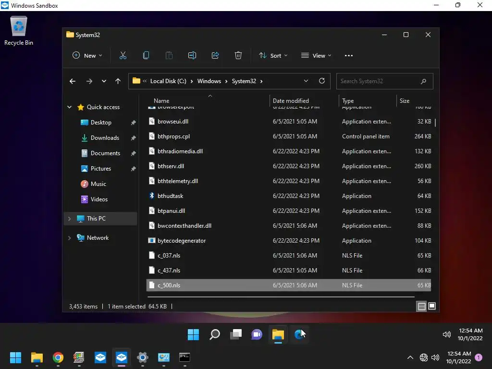
Task: Sort by Size column header
Action: click(x=405, y=101)
